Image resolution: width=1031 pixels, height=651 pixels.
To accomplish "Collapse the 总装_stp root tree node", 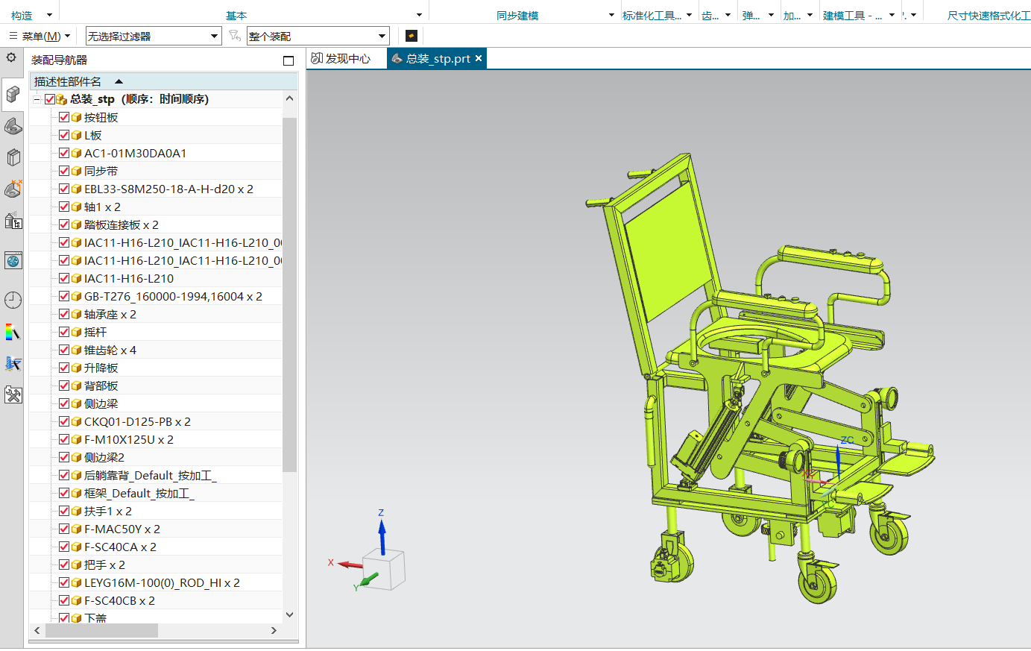I will (x=37, y=99).
